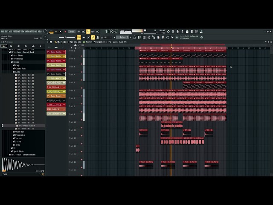Open the OPTIONS menu
This screenshot has height=205, width=273.
point(29,32)
